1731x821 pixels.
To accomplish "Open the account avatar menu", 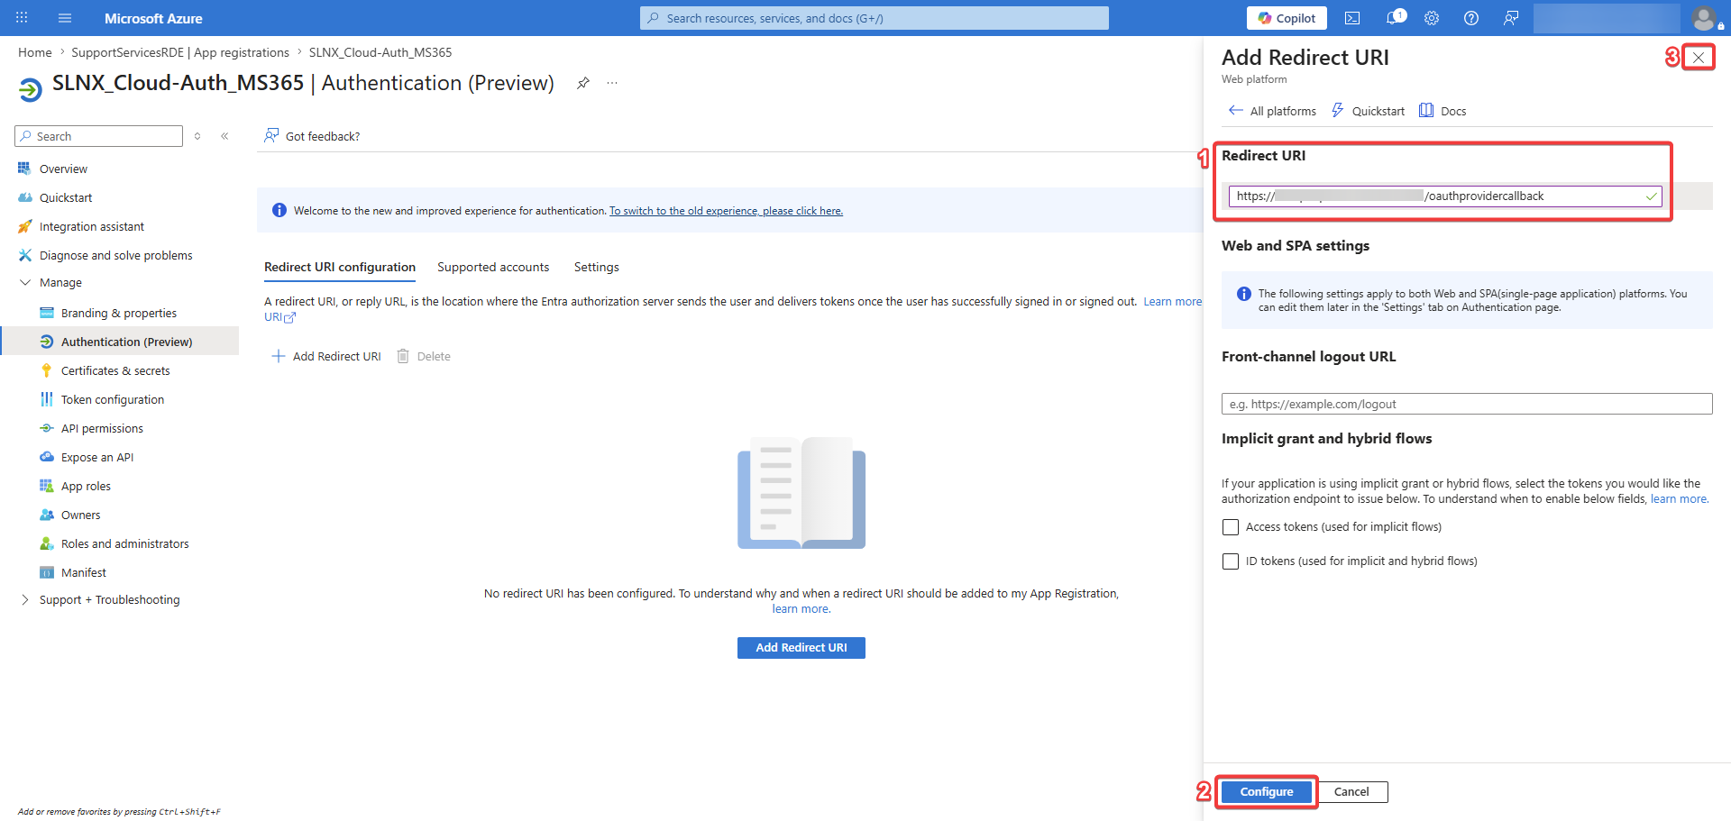I will tap(1704, 18).
